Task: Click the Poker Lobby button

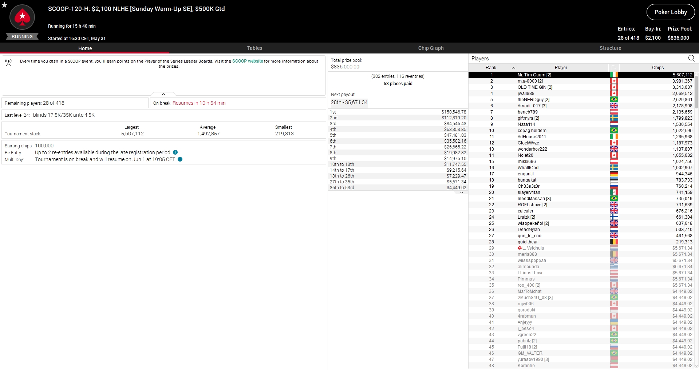Action: (x=671, y=12)
